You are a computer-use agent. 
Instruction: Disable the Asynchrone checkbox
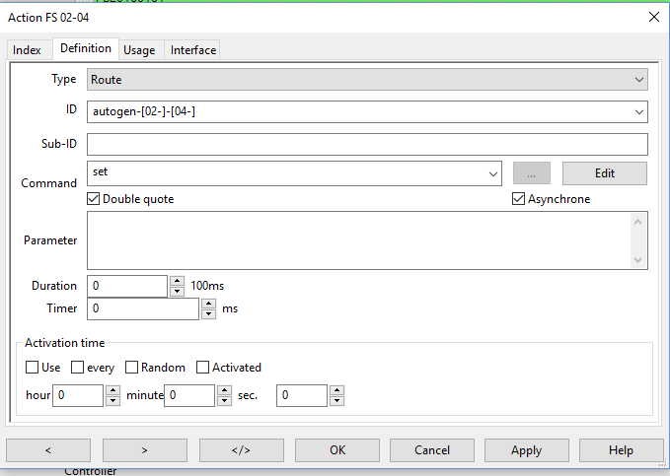(519, 199)
